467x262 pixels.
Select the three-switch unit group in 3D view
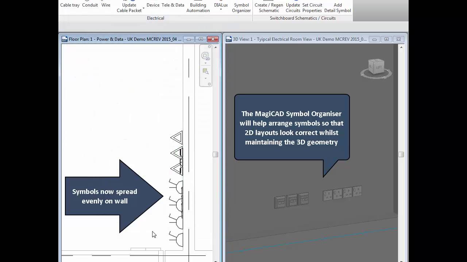(291, 201)
